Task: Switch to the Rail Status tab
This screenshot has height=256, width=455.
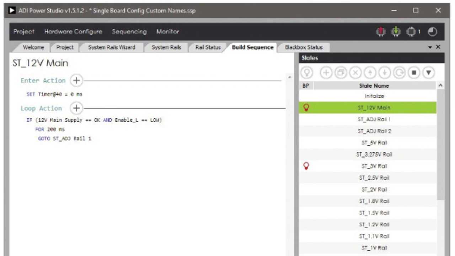Action: (x=208, y=47)
